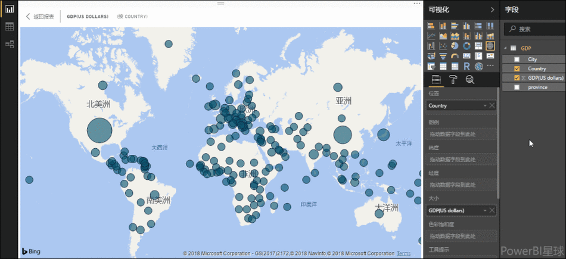Screen dimensions: 566x259
Task: Click 返回报表 back to report
Action: tap(40, 17)
